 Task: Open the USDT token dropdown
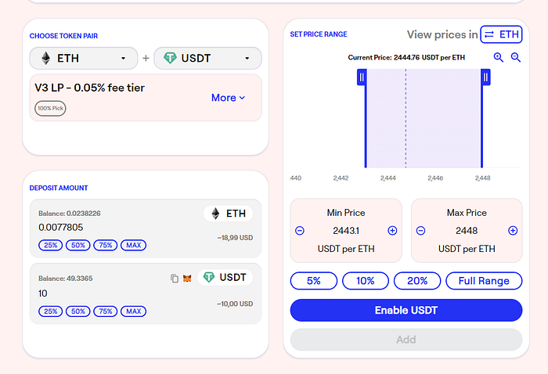[207, 58]
